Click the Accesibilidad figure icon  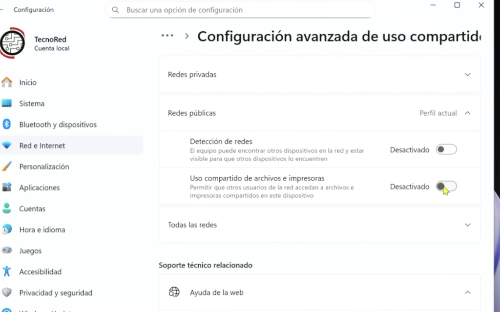[7, 271]
